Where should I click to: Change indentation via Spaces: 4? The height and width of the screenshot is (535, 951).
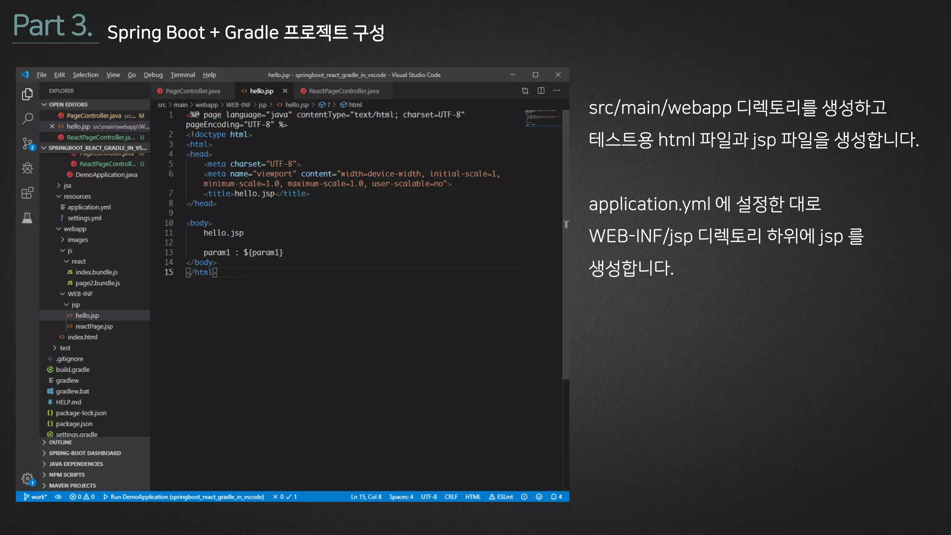click(401, 497)
